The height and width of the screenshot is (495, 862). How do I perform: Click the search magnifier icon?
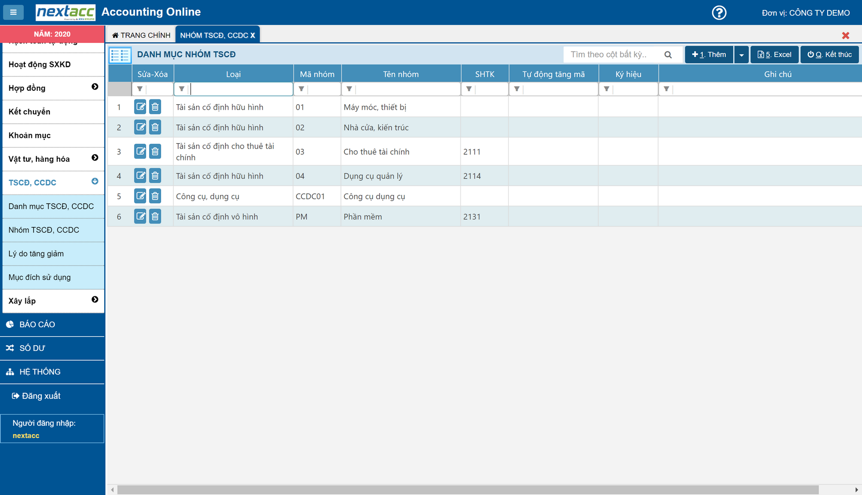click(x=668, y=55)
